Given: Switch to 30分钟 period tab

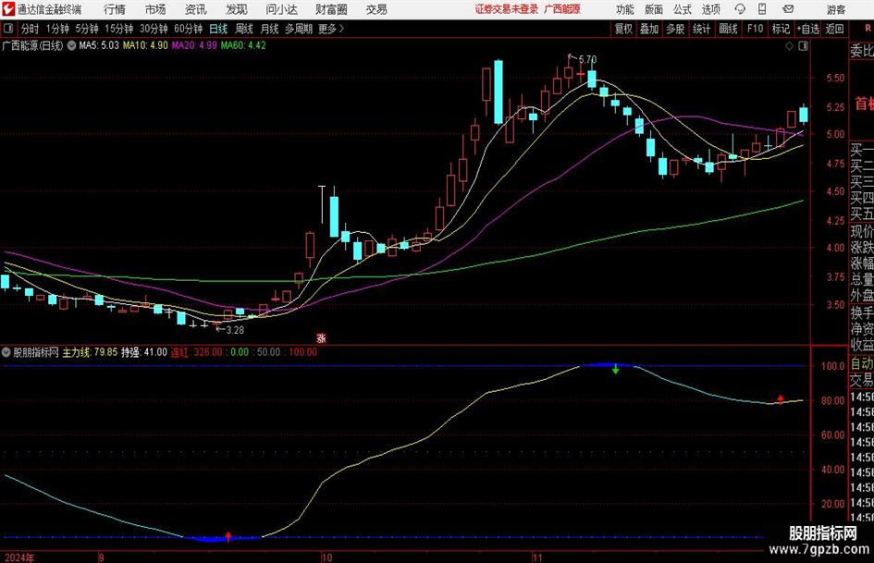Looking at the screenshot, I should [x=154, y=29].
